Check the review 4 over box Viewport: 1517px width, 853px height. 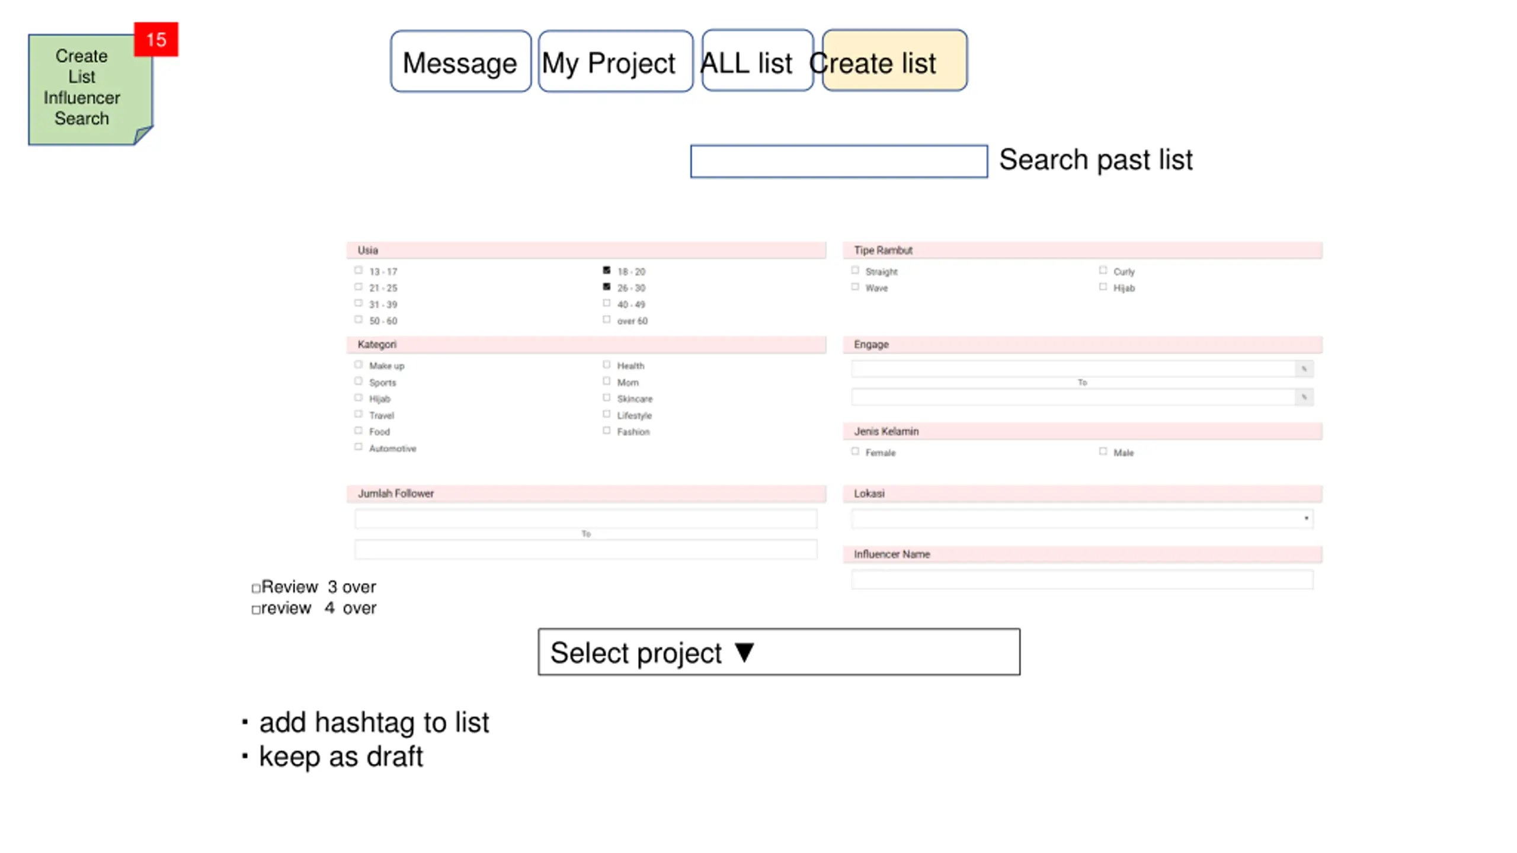[256, 610]
